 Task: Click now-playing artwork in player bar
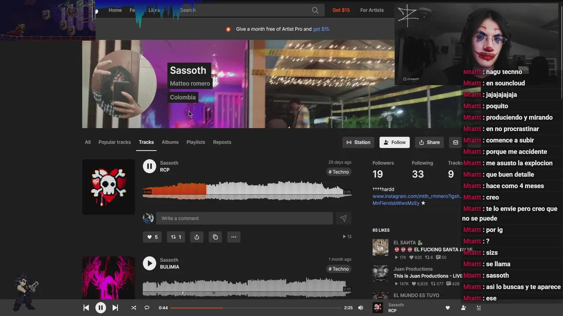coord(378,308)
